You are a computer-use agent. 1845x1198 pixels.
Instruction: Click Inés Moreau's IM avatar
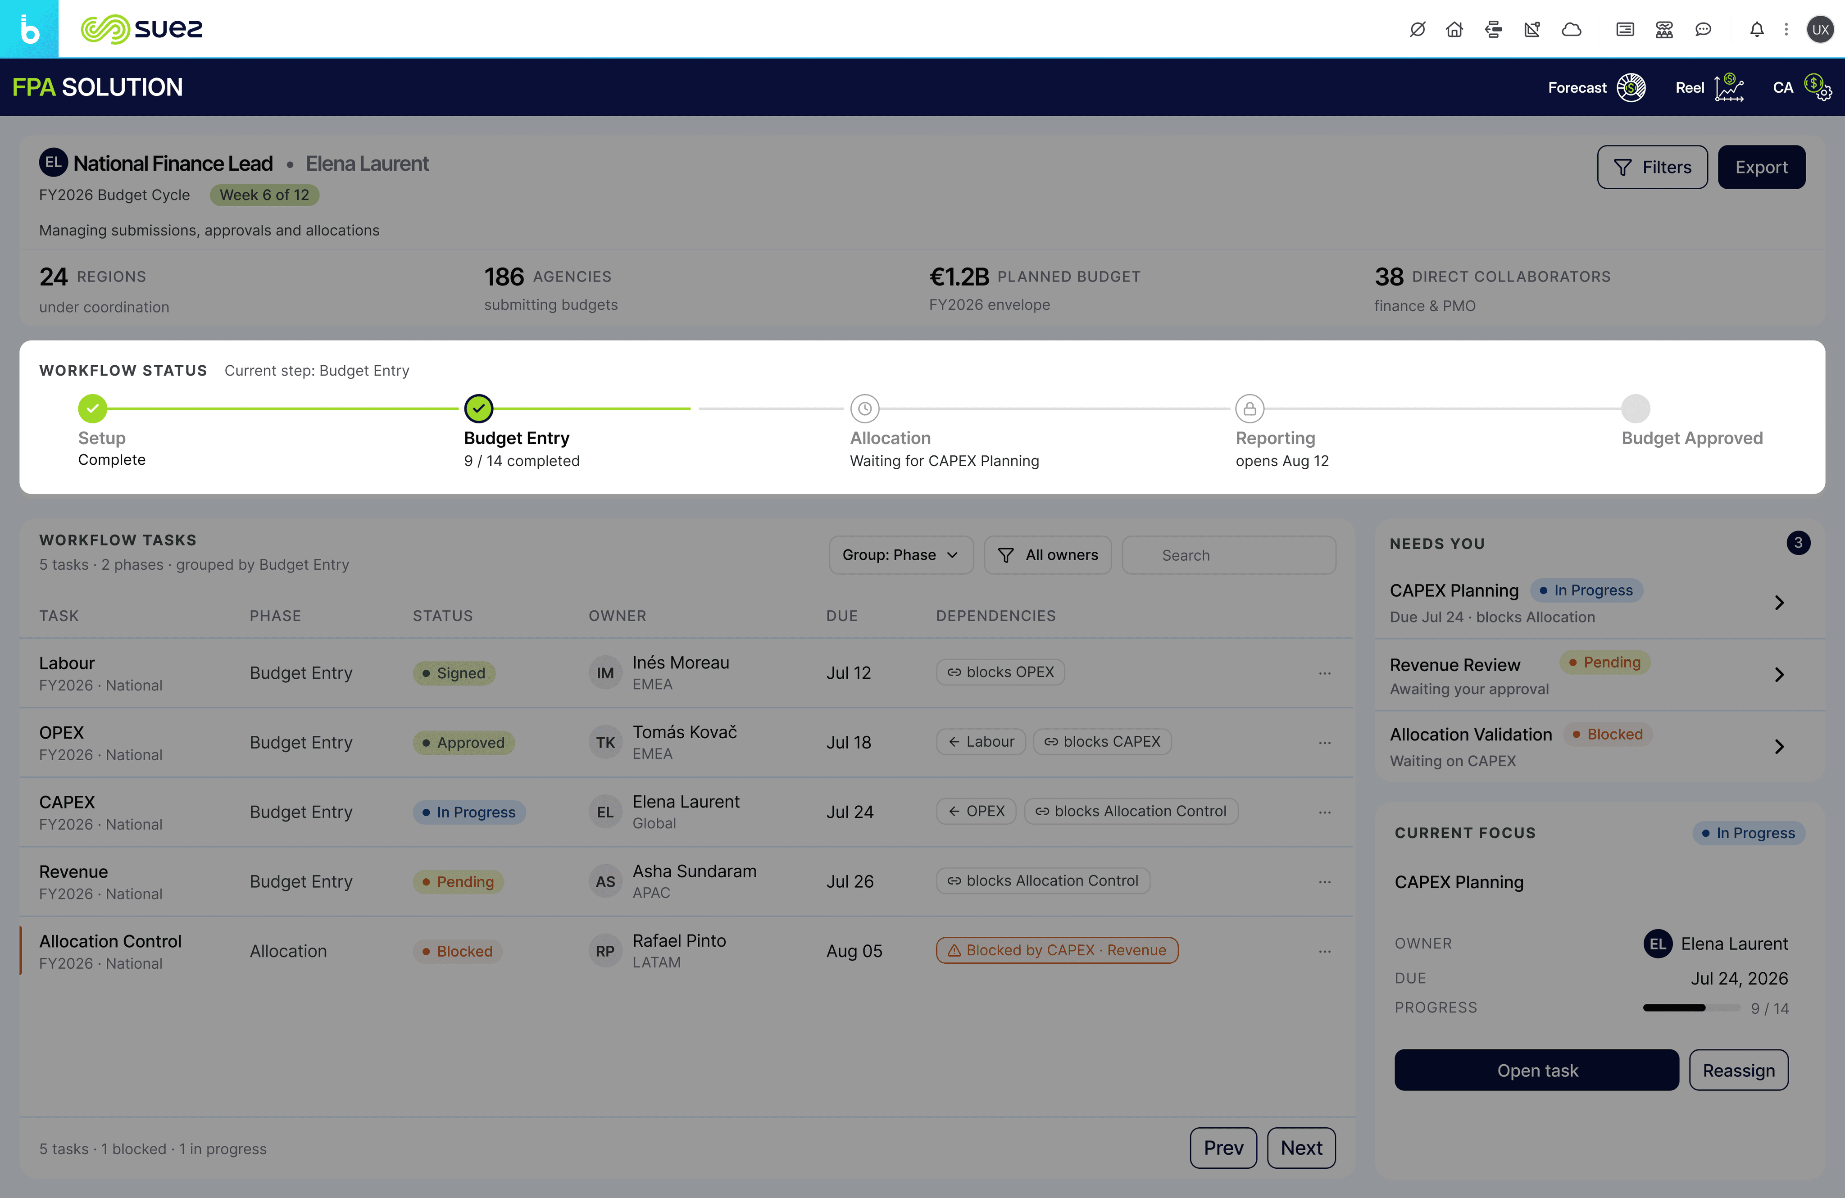tap(605, 673)
